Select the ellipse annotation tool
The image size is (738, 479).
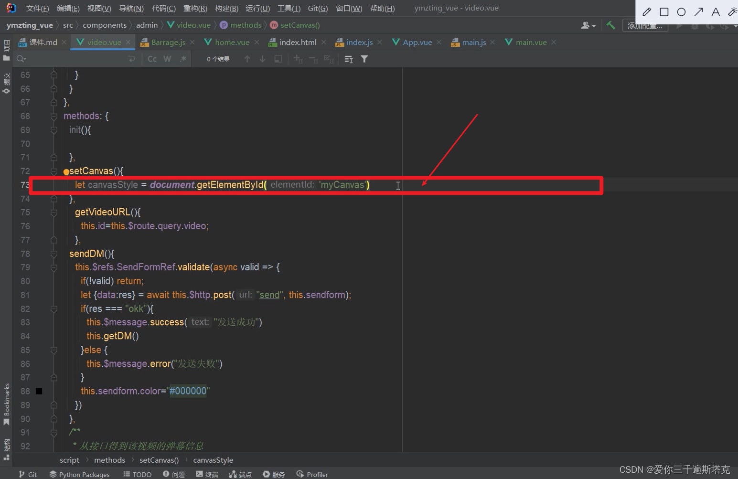(x=681, y=12)
